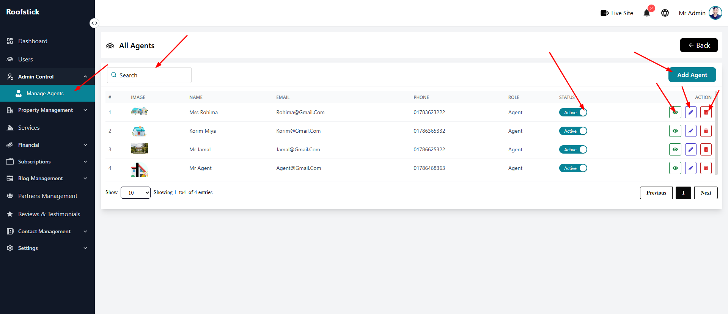Click the Korim Miya agent image thumbnail
This screenshot has width=728, height=314.
click(x=139, y=131)
